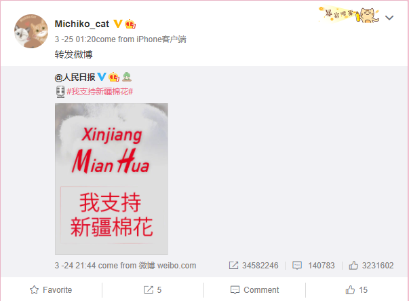Click the crown membership badge beside Michiko_cat
Image resolution: width=409 pixels, height=301 pixels.
coord(130,24)
